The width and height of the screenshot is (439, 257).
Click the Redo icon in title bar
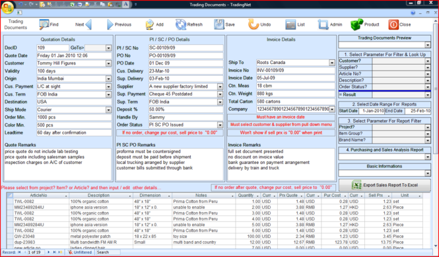pos(31,4)
